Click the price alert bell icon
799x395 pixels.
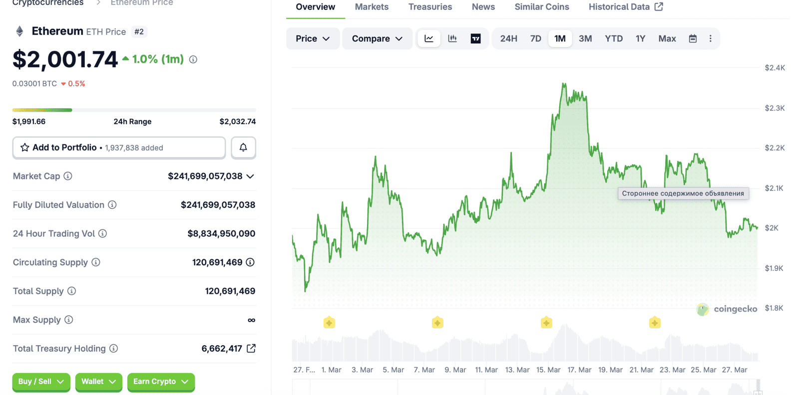[243, 148]
